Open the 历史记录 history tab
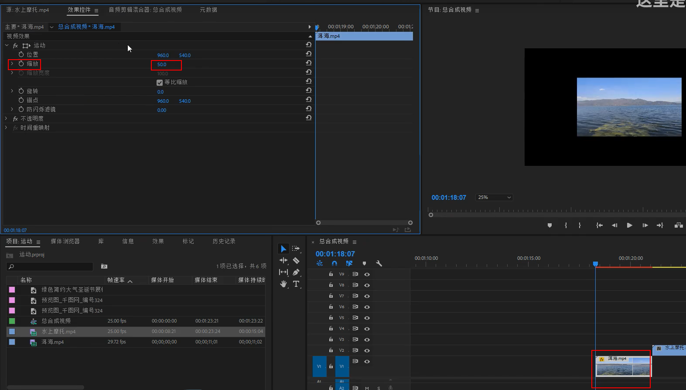Image resolution: width=686 pixels, height=390 pixels. click(224, 241)
